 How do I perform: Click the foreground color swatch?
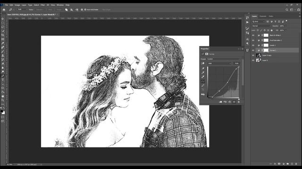[x=2, y=111]
